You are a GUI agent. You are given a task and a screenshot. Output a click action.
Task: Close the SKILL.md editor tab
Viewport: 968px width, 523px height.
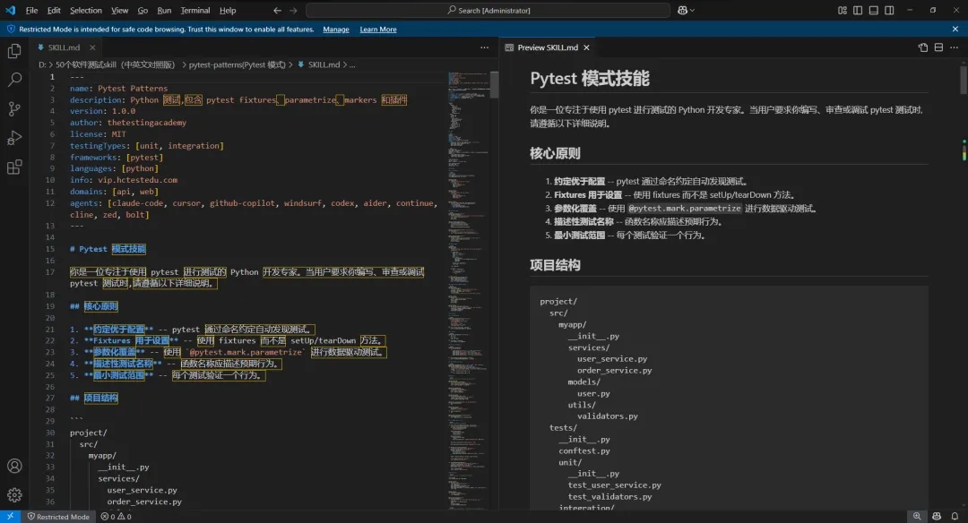pos(92,47)
